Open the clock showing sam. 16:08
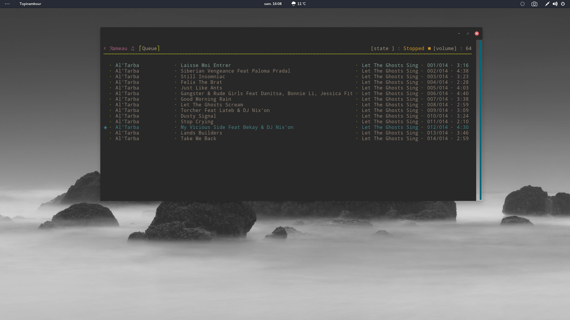 point(273,4)
